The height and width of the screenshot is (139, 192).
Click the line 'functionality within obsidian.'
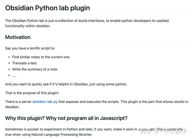28,26
